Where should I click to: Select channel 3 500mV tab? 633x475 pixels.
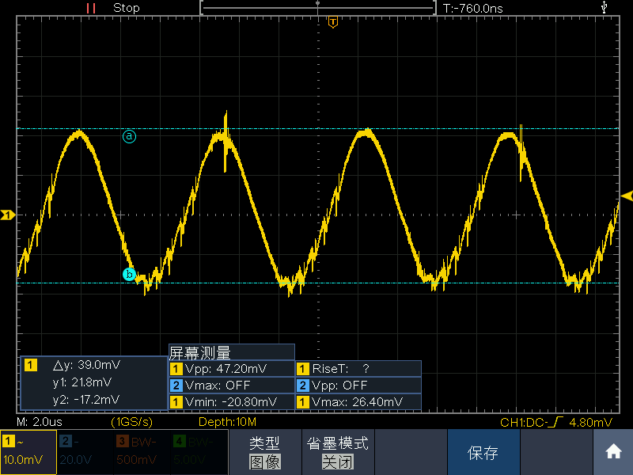click(142, 452)
